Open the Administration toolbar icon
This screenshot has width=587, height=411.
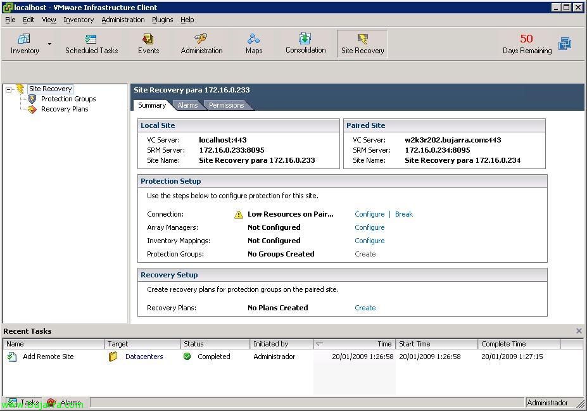point(201,44)
